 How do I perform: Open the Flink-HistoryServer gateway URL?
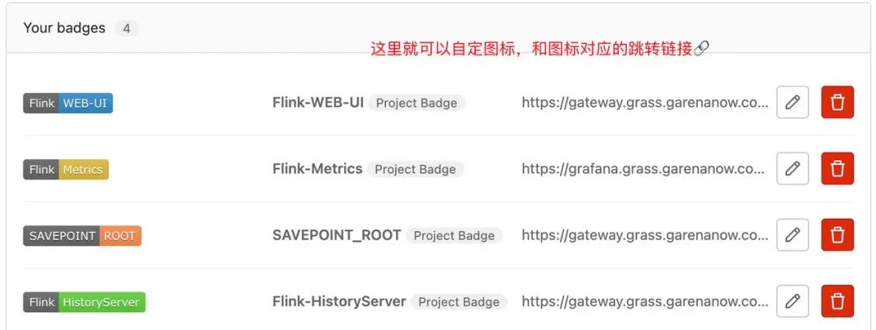[x=644, y=301]
